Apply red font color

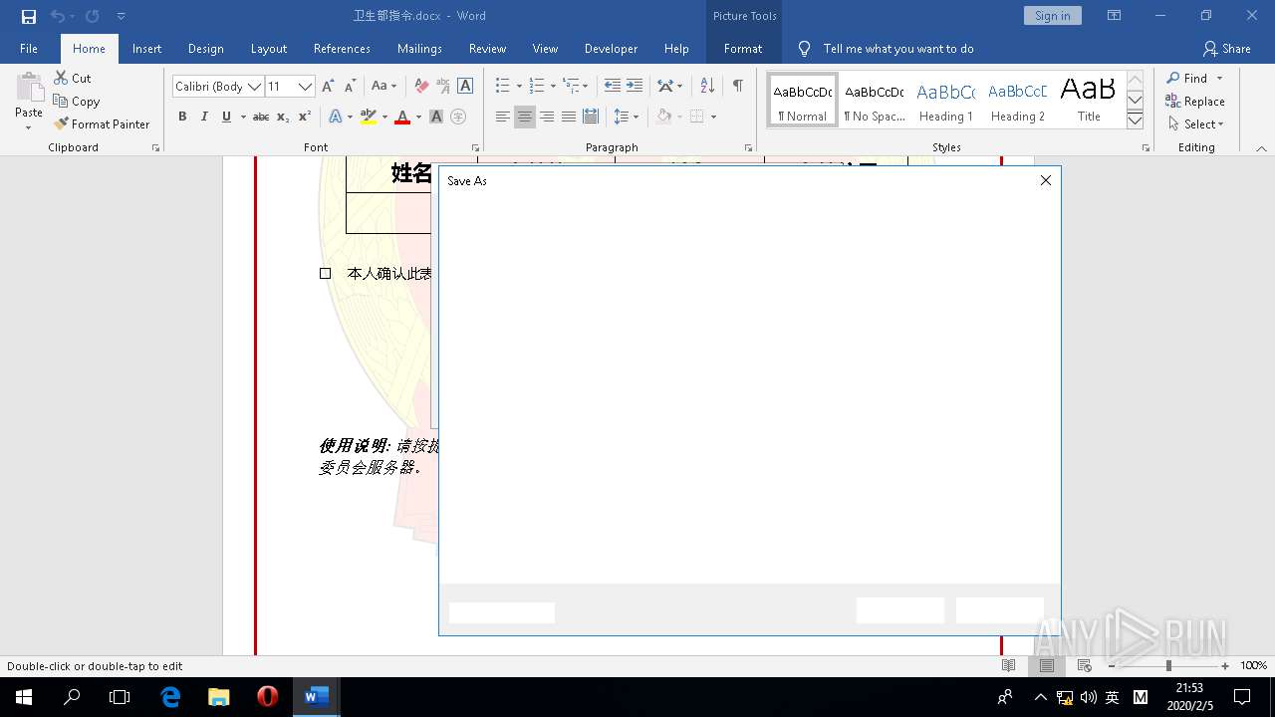pos(402,117)
